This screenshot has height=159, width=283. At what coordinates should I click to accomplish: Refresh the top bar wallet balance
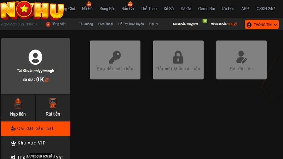pos(235,24)
